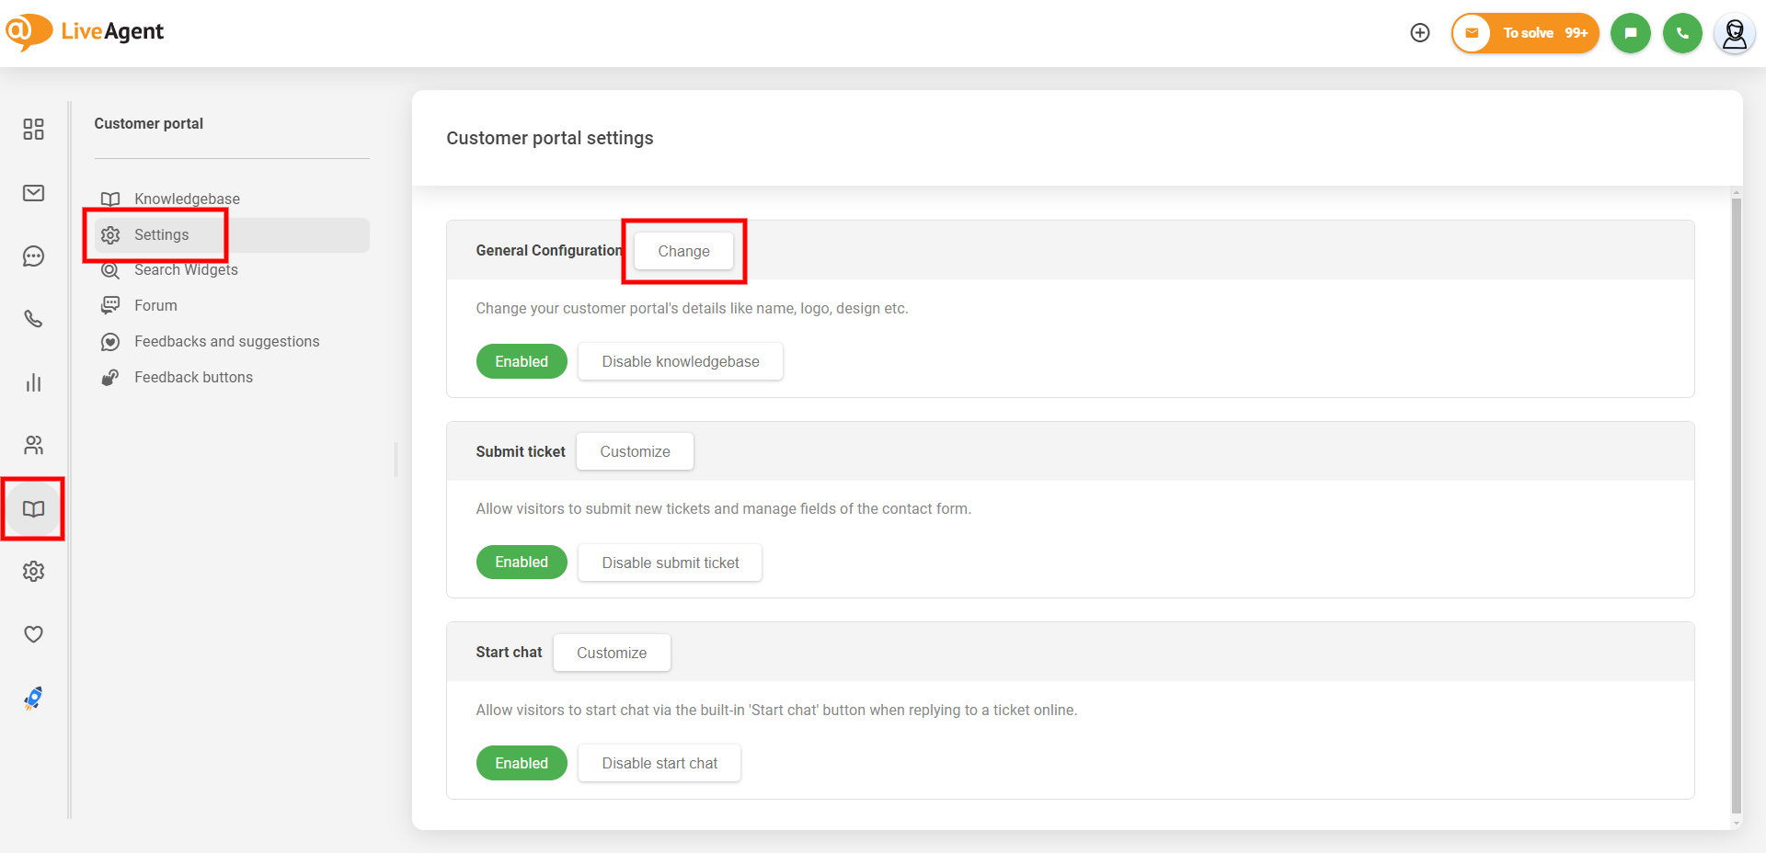Click the green phone status button in header

(x=1682, y=33)
